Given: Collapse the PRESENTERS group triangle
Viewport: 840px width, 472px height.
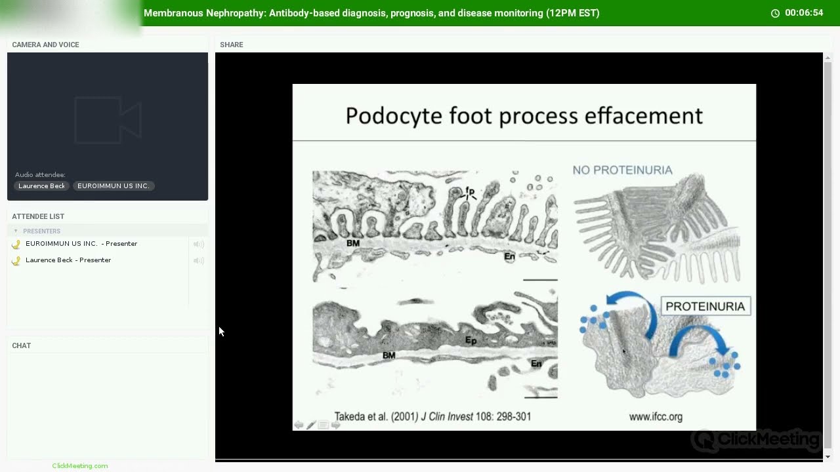Looking at the screenshot, I should click(16, 231).
